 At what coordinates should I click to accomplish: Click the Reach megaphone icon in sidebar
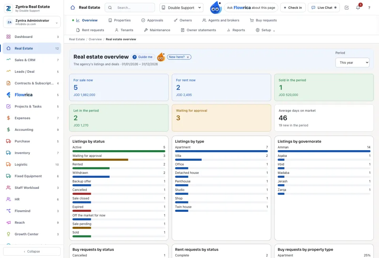(8, 222)
